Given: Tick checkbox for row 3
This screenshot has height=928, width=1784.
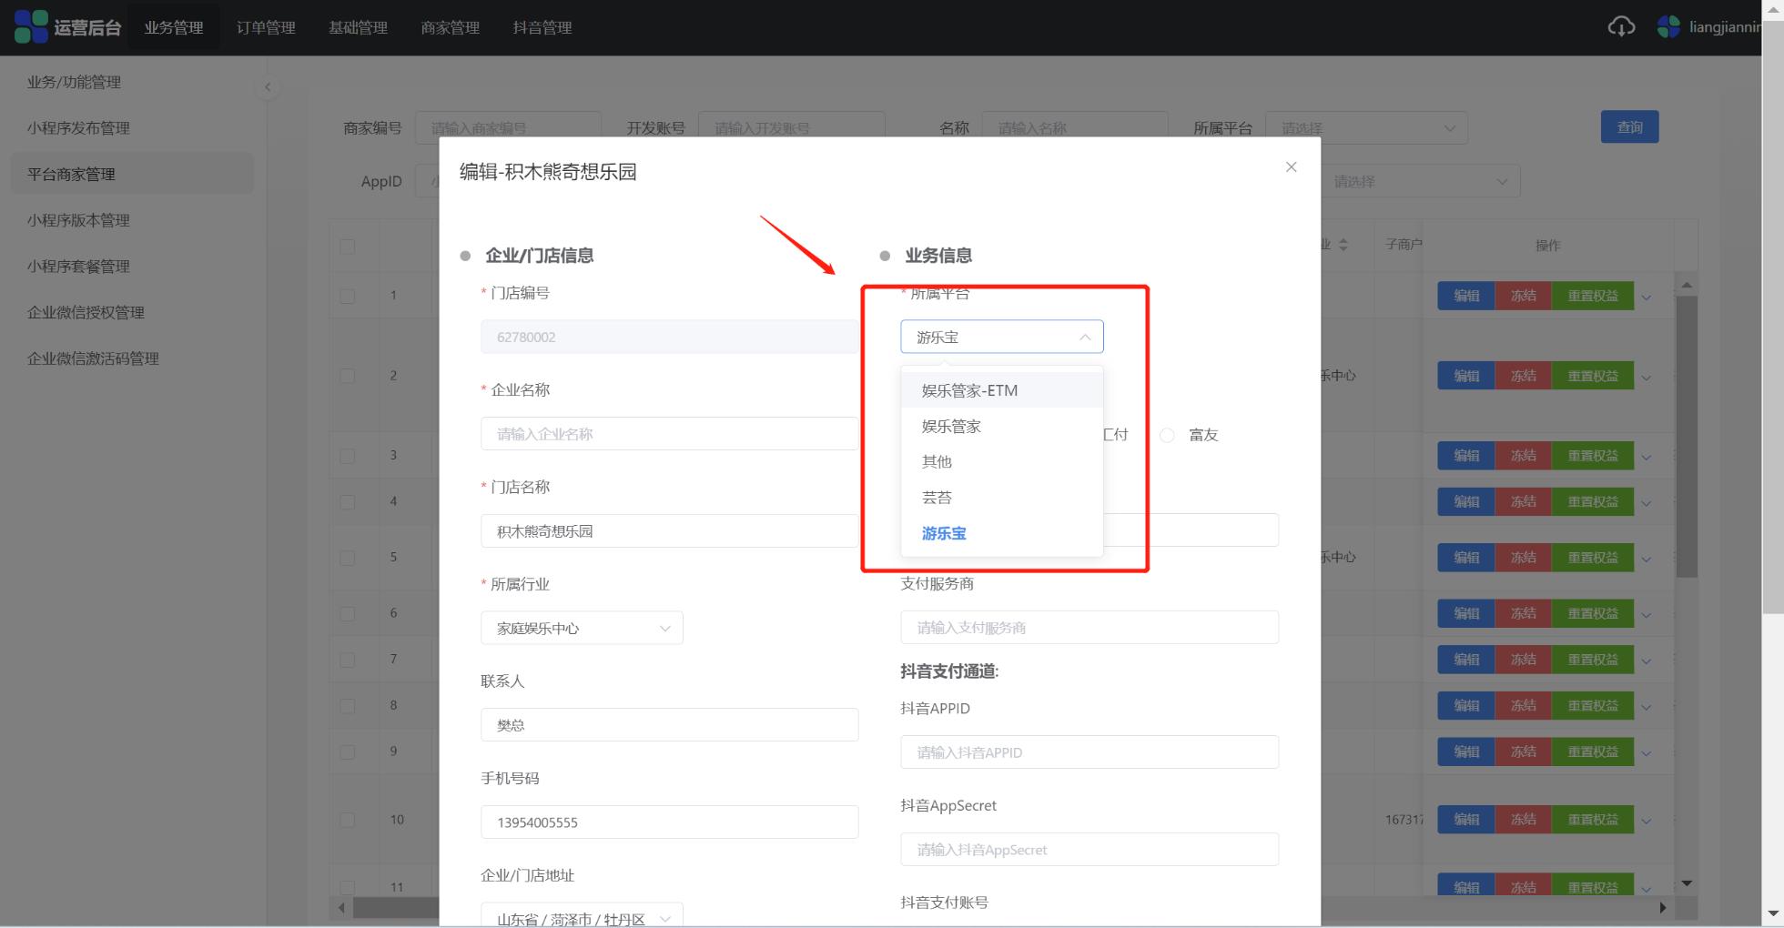Looking at the screenshot, I should (348, 455).
